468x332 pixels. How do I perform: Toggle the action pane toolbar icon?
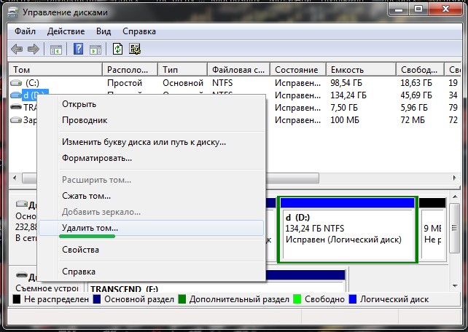95,50
